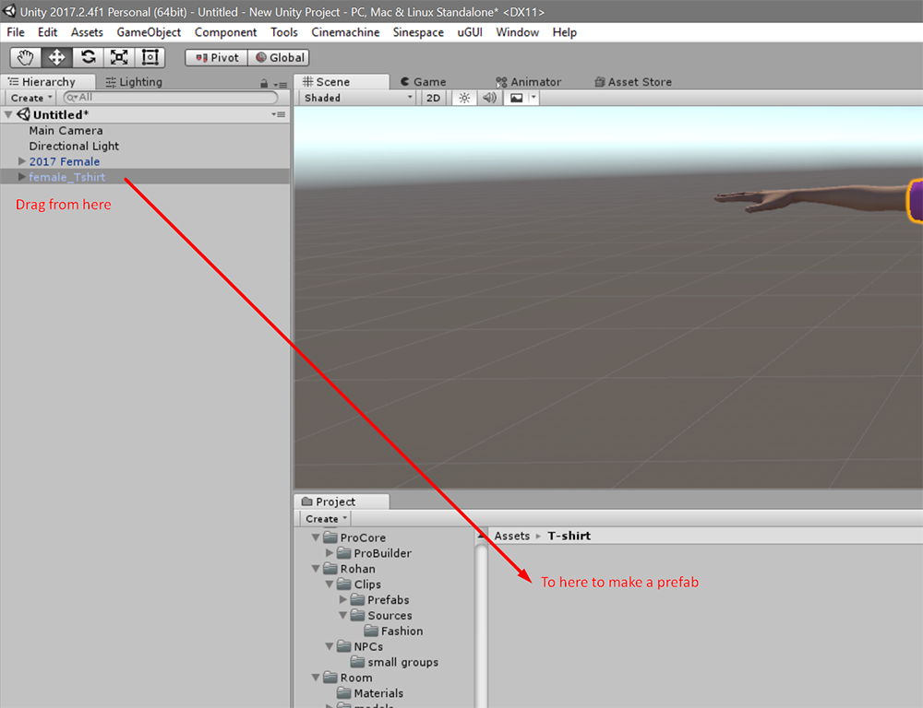Toggle scene audio speaker icon

[x=489, y=98]
